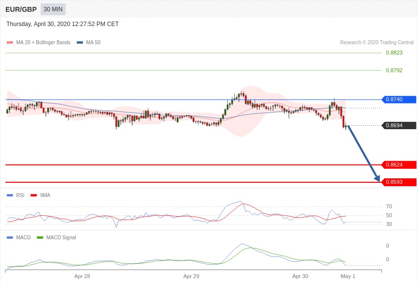This screenshot has width=418, height=283.
Task: Click the MA 20 + Bollinger Bands label
Action: tap(43, 42)
